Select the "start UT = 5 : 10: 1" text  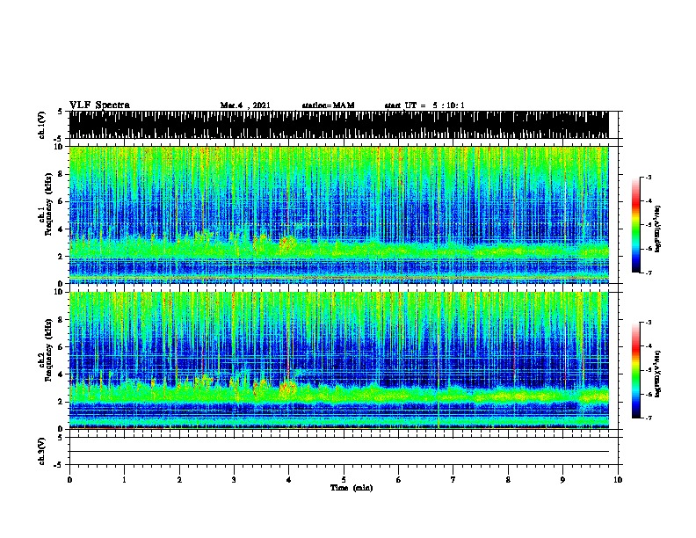pos(424,105)
